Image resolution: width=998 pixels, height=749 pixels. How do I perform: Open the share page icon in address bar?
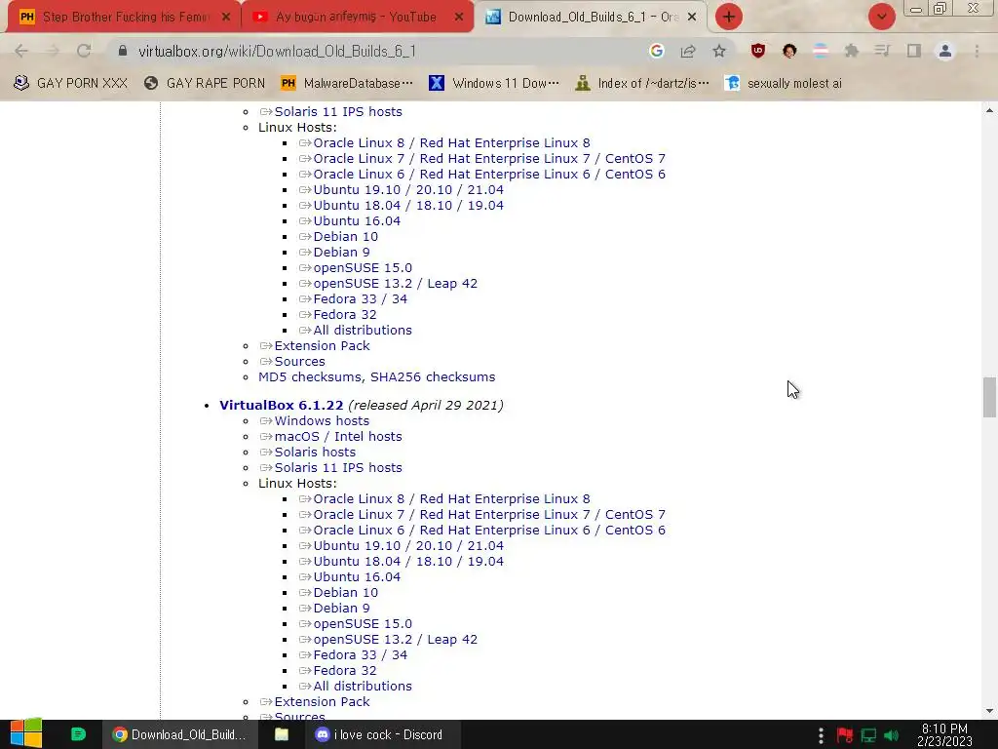[x=688, y=51]
